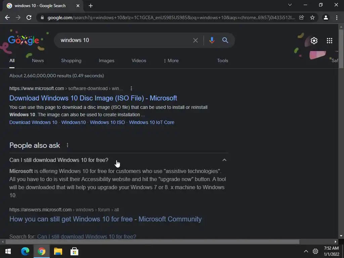Follow the Windows 10 ISO sitelink
344x258 pixels.
[x=107, y=122]
